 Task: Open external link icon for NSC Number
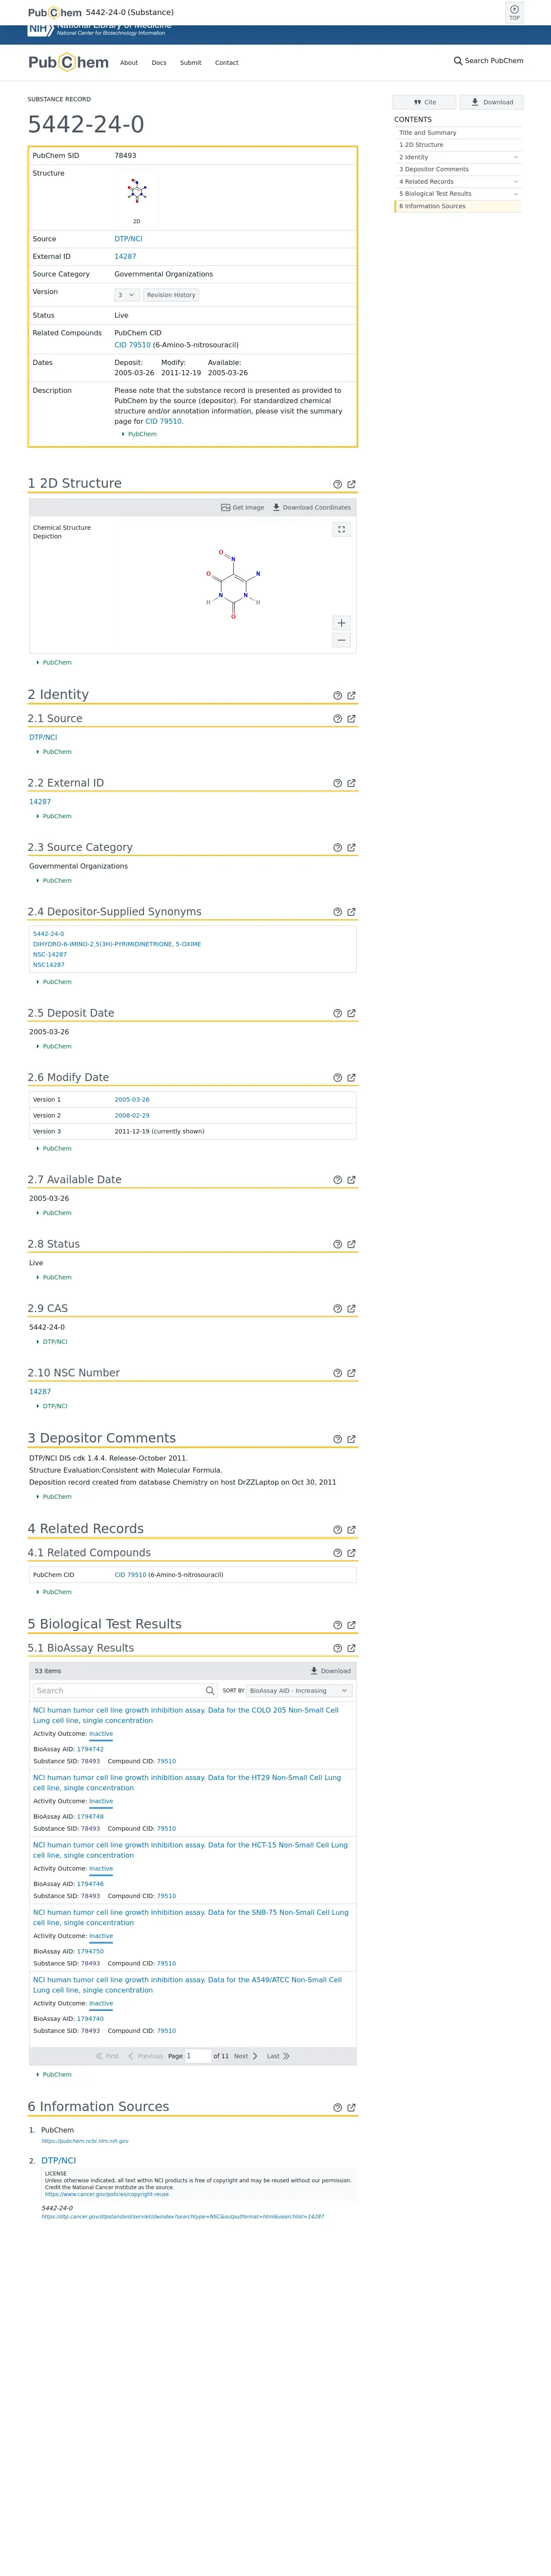(x=351, y=1373)
